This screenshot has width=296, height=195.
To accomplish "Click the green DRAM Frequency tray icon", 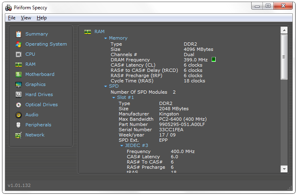I will point(214,59).
